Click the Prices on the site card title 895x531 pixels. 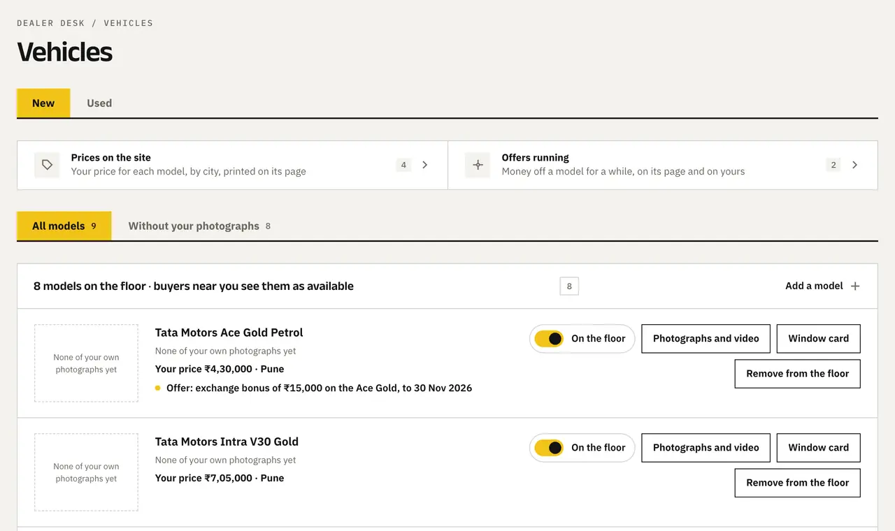(110, 158)
